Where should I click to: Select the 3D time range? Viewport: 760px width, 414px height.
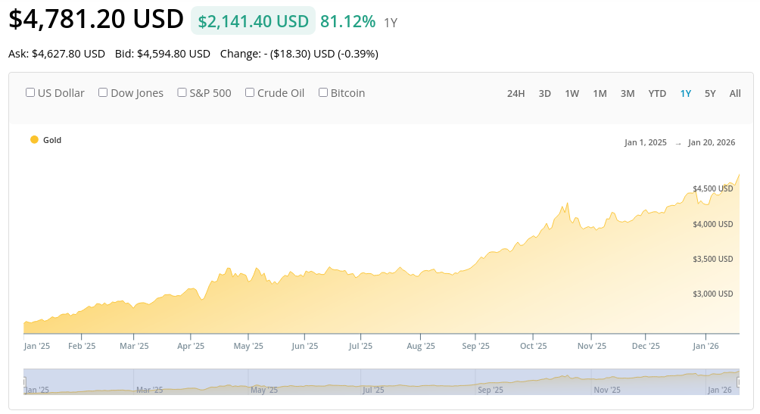544,93
